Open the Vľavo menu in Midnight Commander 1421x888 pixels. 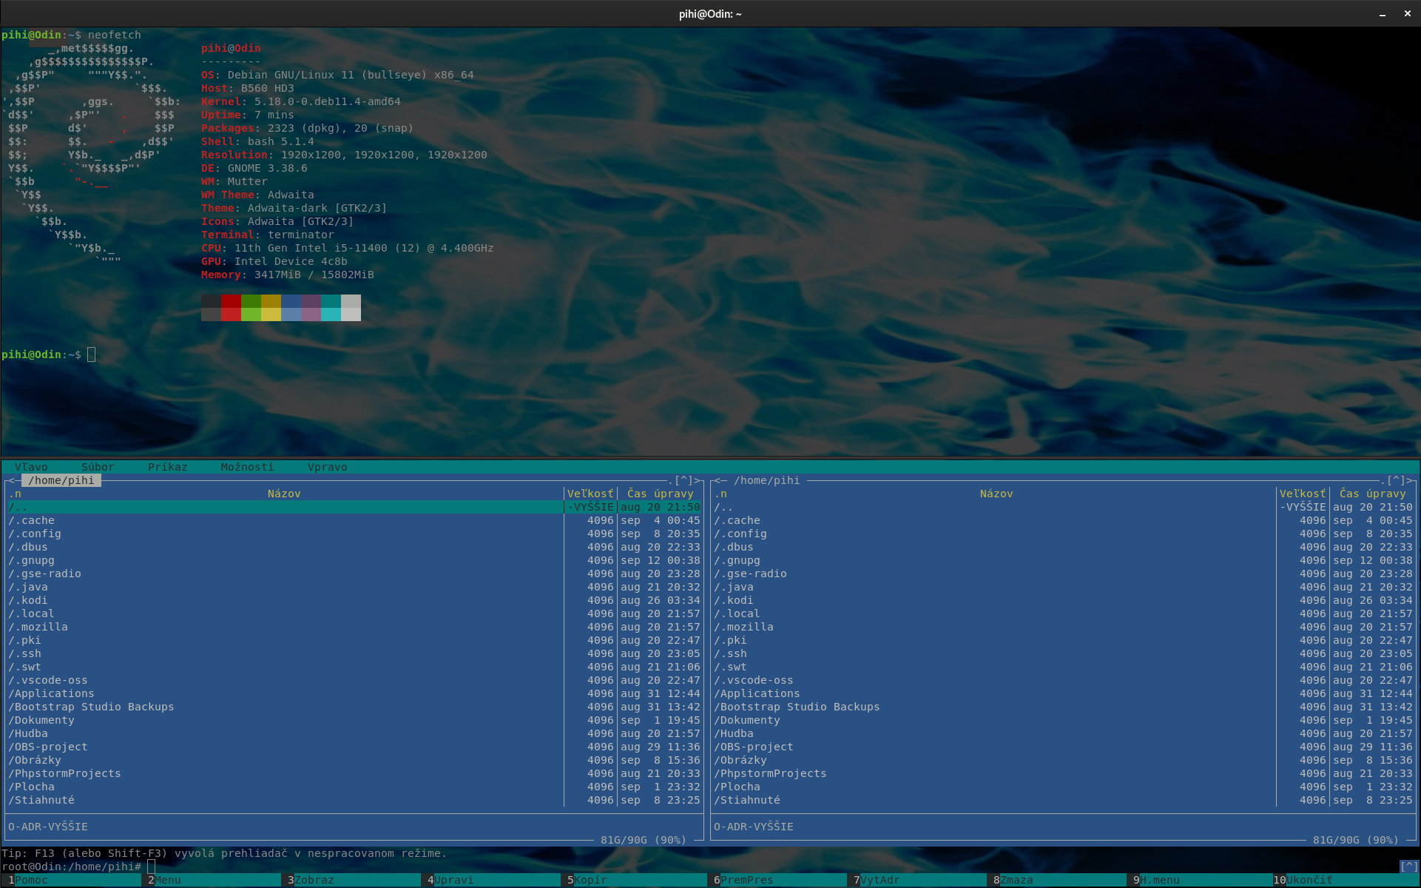pos(31,467)
